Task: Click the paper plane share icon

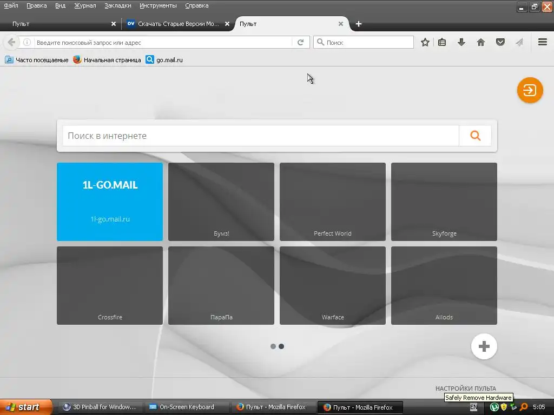Action: [x=519, y=42]
